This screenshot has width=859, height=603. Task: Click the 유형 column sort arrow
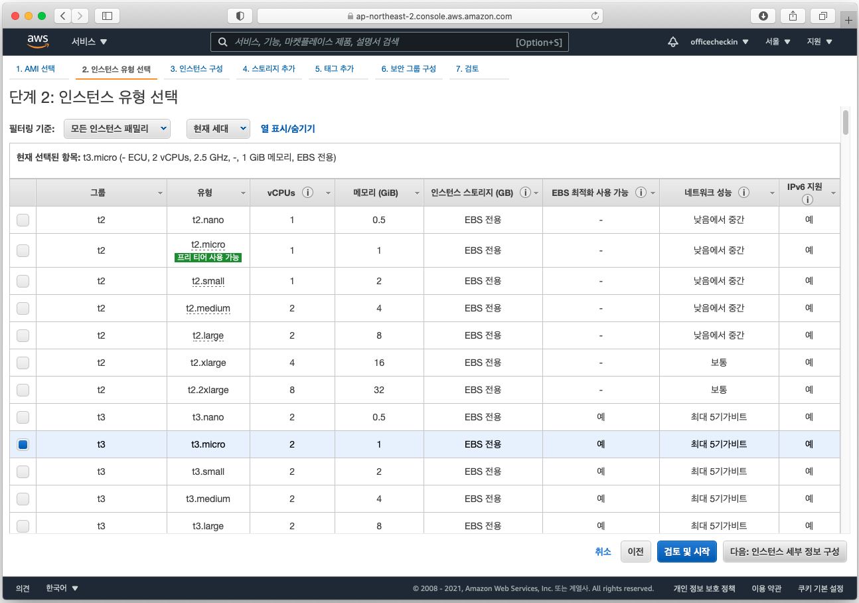pyautogui.click(x=243, y=193)
